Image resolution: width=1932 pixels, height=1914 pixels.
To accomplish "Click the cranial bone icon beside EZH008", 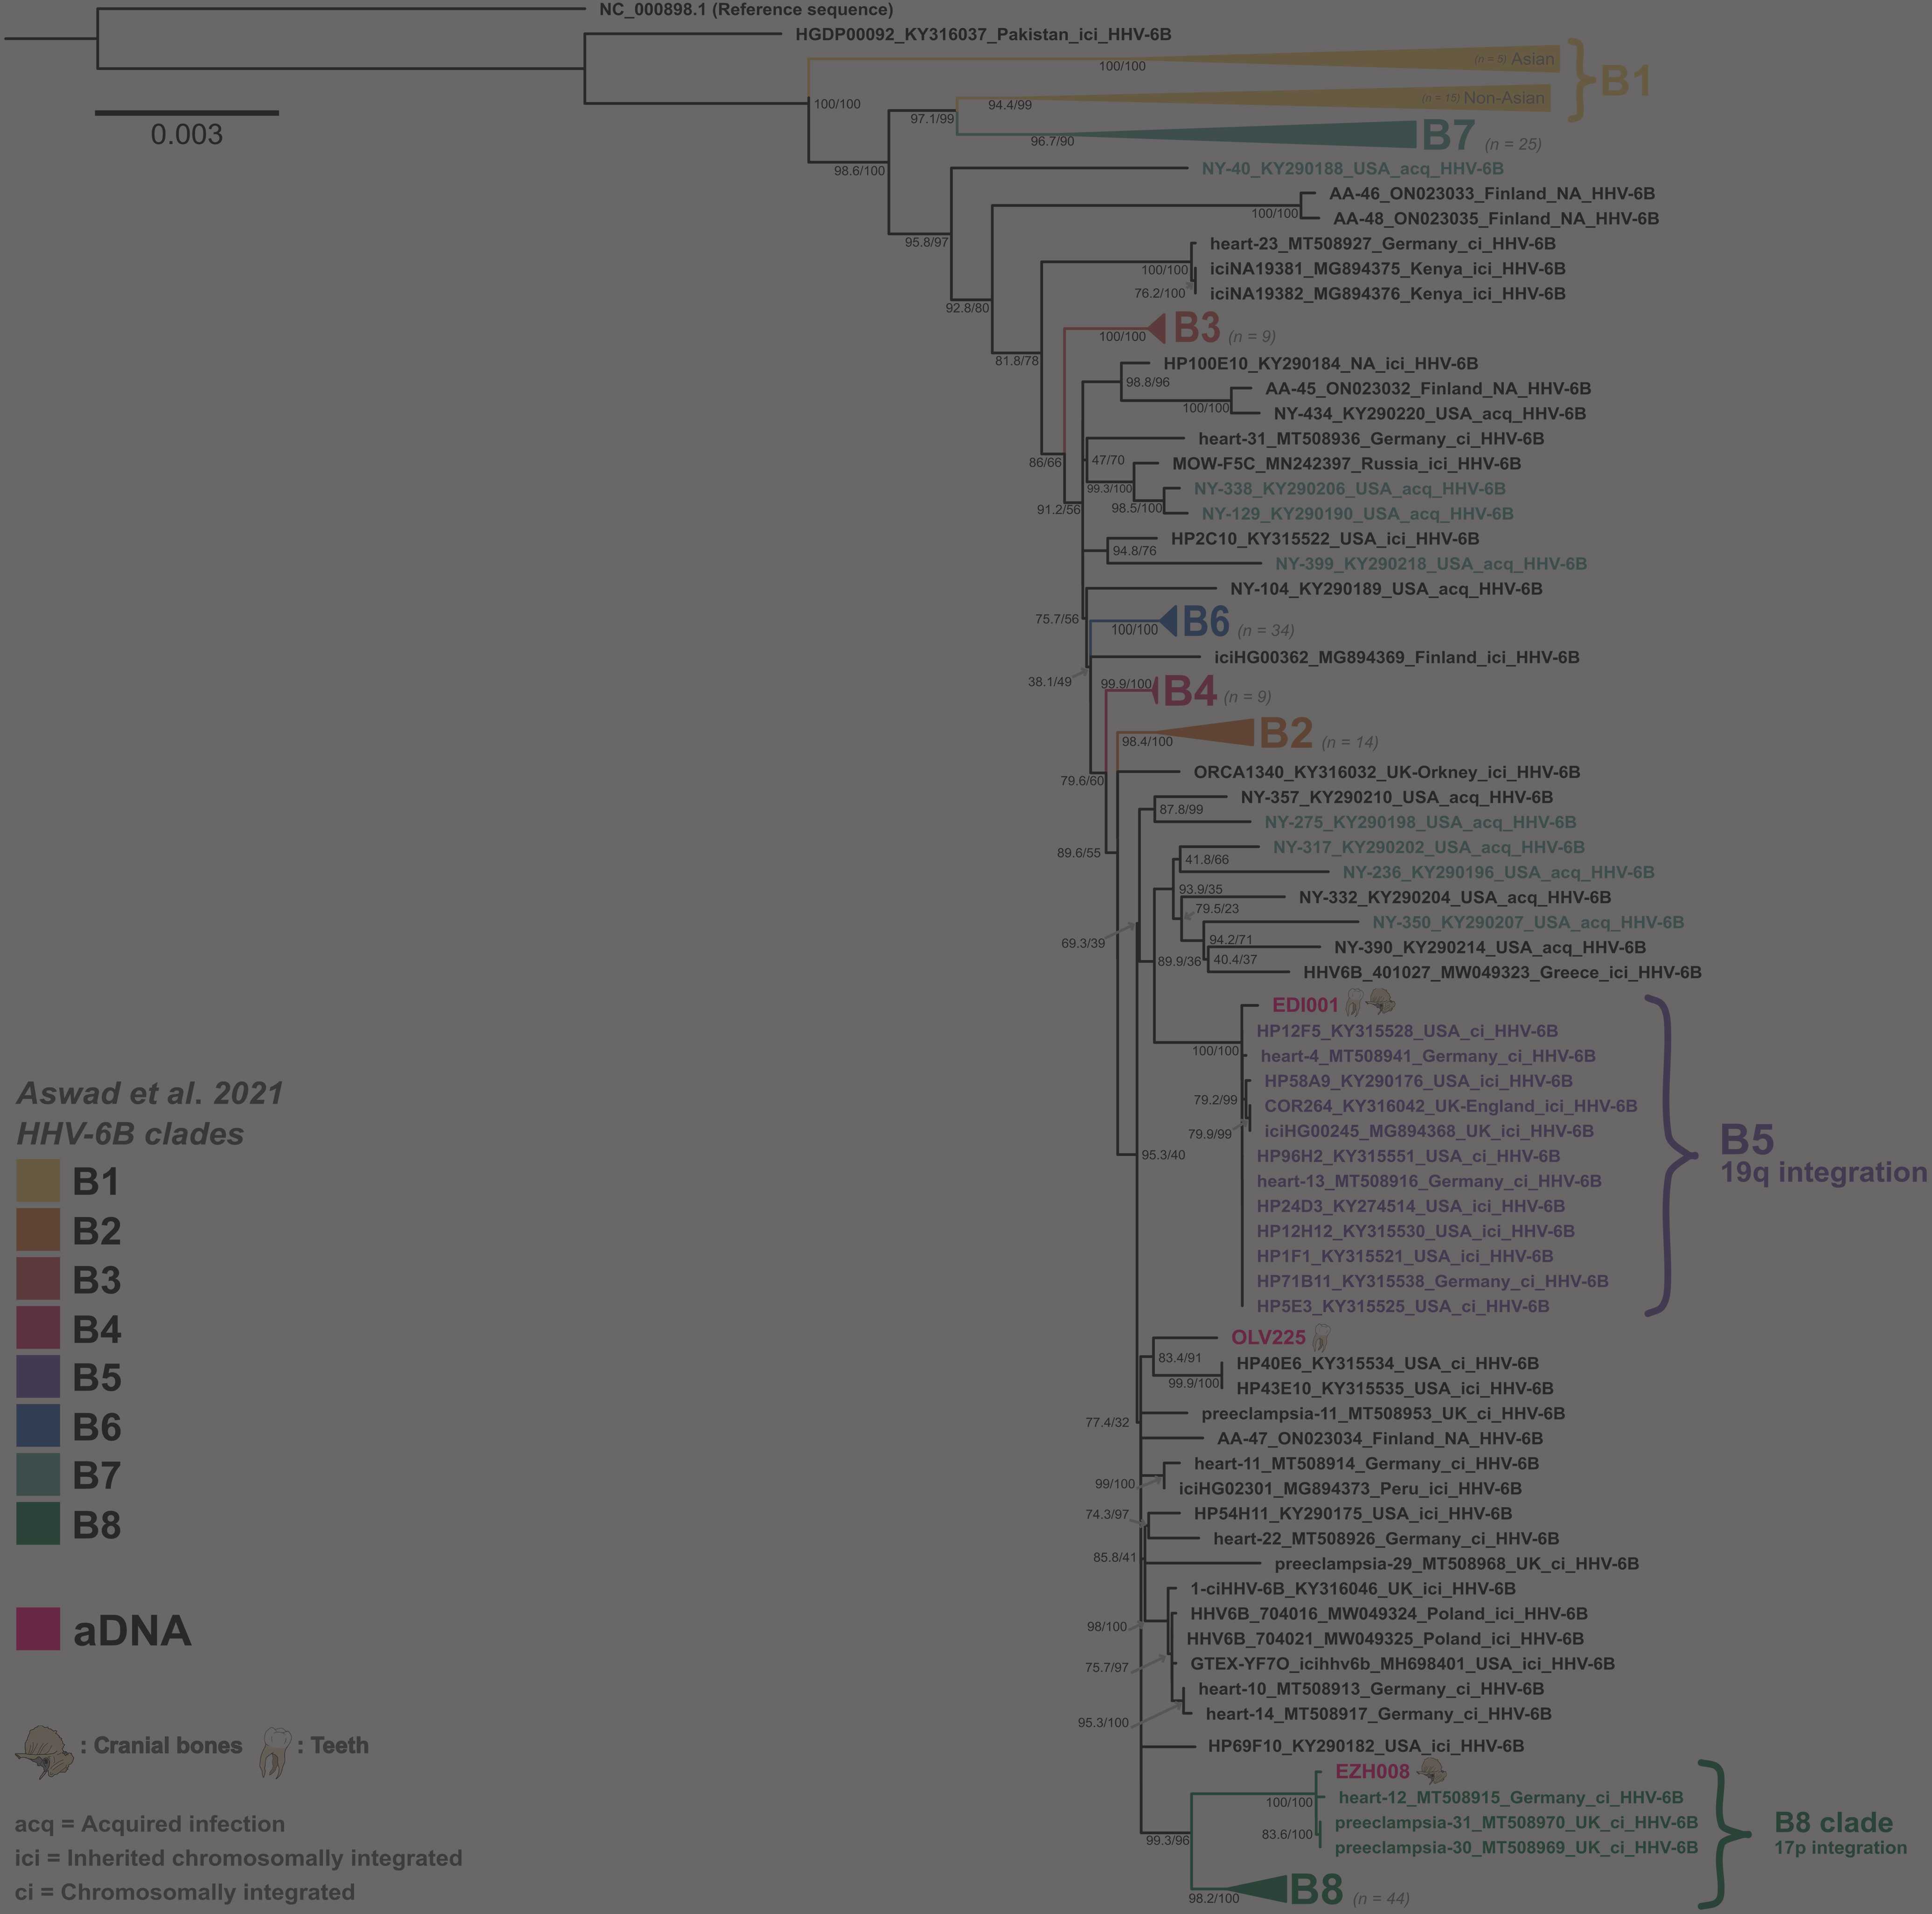I will [1431, 1770].
